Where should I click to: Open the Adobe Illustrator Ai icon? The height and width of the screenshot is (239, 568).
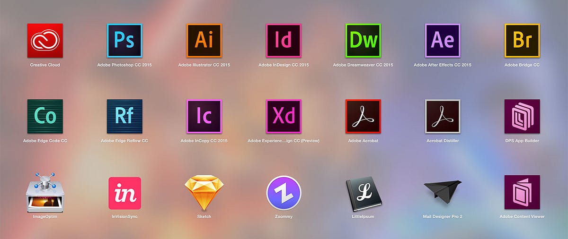(204, 41)
